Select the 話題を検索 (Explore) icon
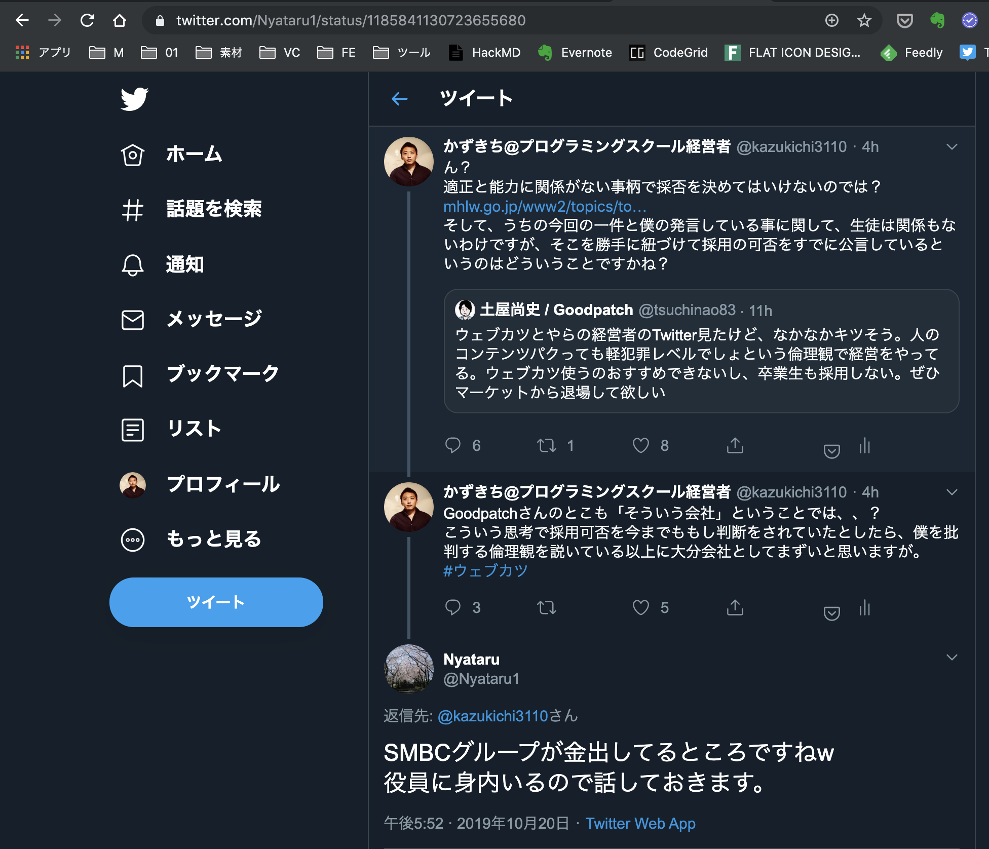 pos(132,210)
